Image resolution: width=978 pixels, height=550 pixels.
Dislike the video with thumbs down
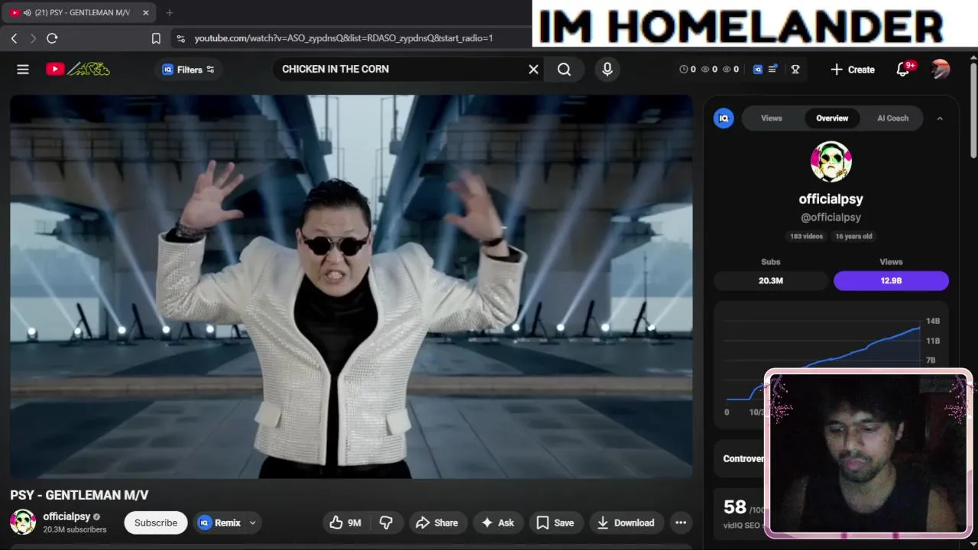386,522
